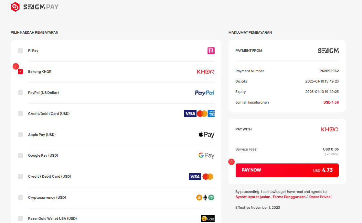Image resolution: width=362 pixels, height=223 pixels.
Task: Tick the PayPal (US Dollar) checkbox
Action: pyautogui.click(x=20, y=93)
